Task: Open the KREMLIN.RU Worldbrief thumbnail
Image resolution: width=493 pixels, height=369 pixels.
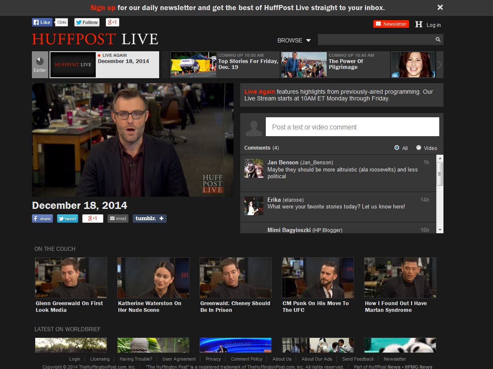Action: [236, 345]
